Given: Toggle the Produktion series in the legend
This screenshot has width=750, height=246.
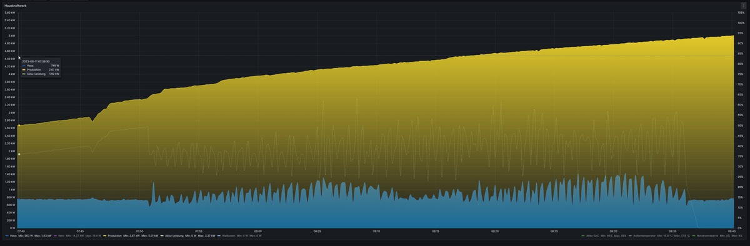Looking at the screenshot, I should [114, 235].
